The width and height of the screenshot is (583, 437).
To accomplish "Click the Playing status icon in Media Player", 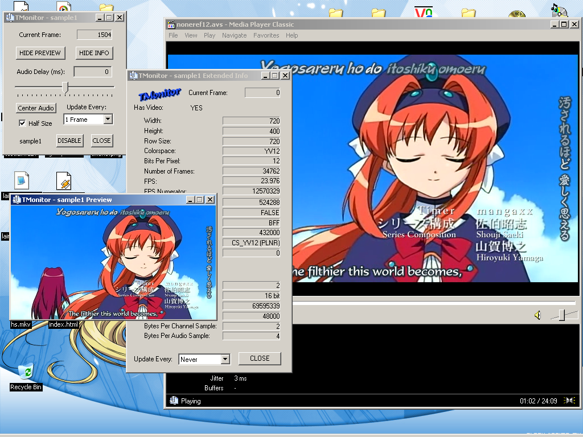I will coord(174,401).
